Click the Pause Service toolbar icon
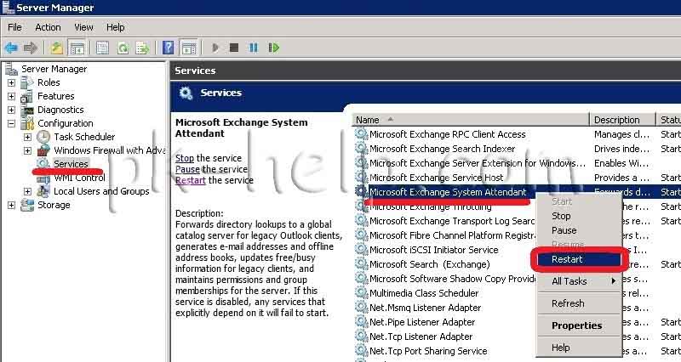681x362 pixels. [254, 48]
